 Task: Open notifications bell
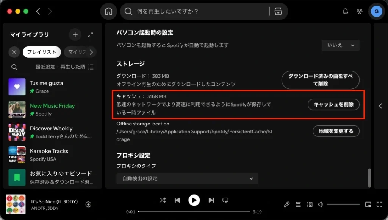point(345,11)
